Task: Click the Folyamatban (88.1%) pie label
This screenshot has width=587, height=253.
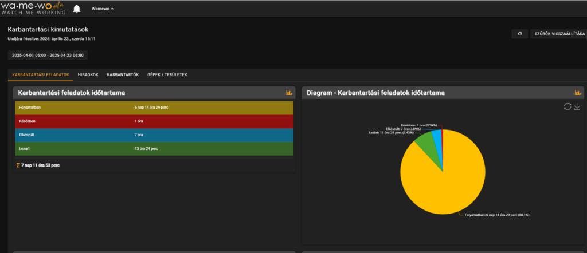Action: point(497,215)
